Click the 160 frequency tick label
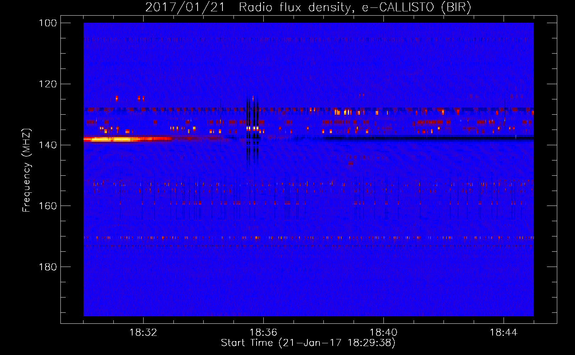Screen dimensions: 575x355 48,206
